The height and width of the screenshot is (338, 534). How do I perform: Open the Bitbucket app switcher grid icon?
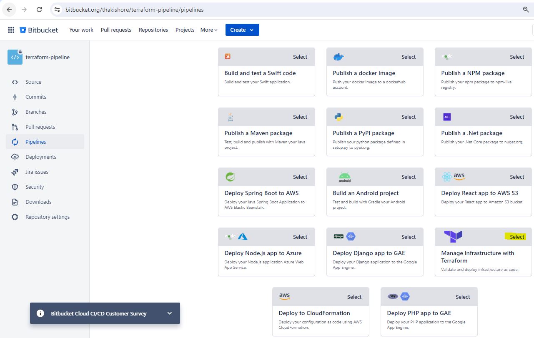[x=11, y=30]
